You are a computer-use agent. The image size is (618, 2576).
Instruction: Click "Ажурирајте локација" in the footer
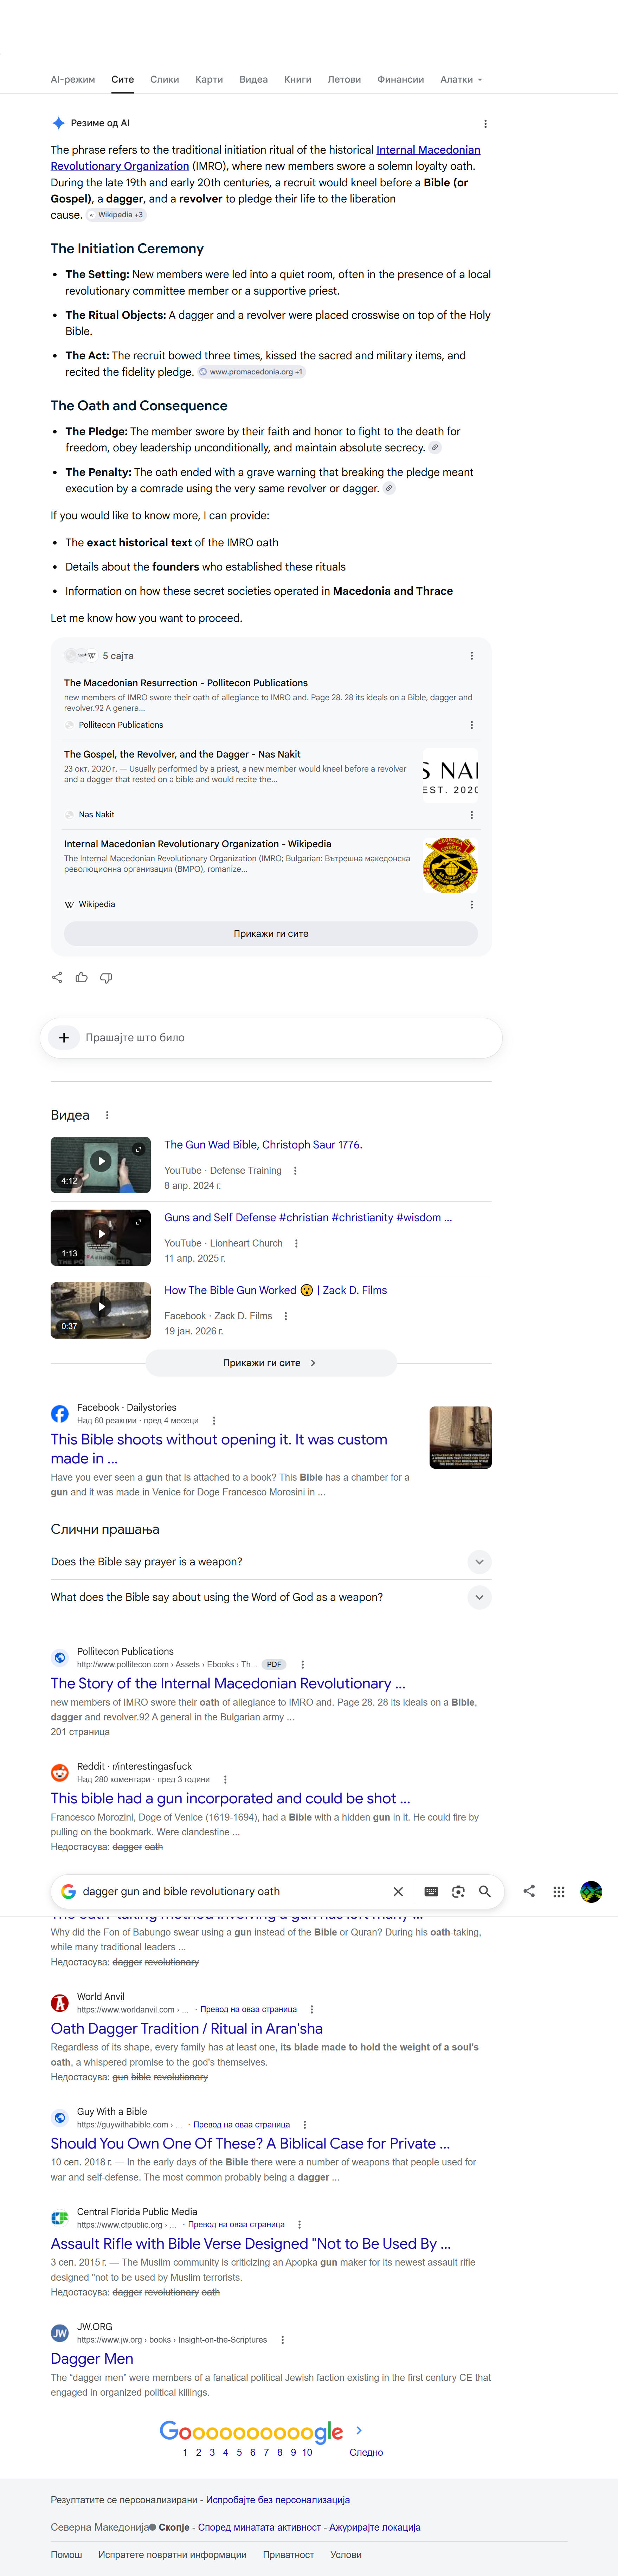(x=375, y=2527)
